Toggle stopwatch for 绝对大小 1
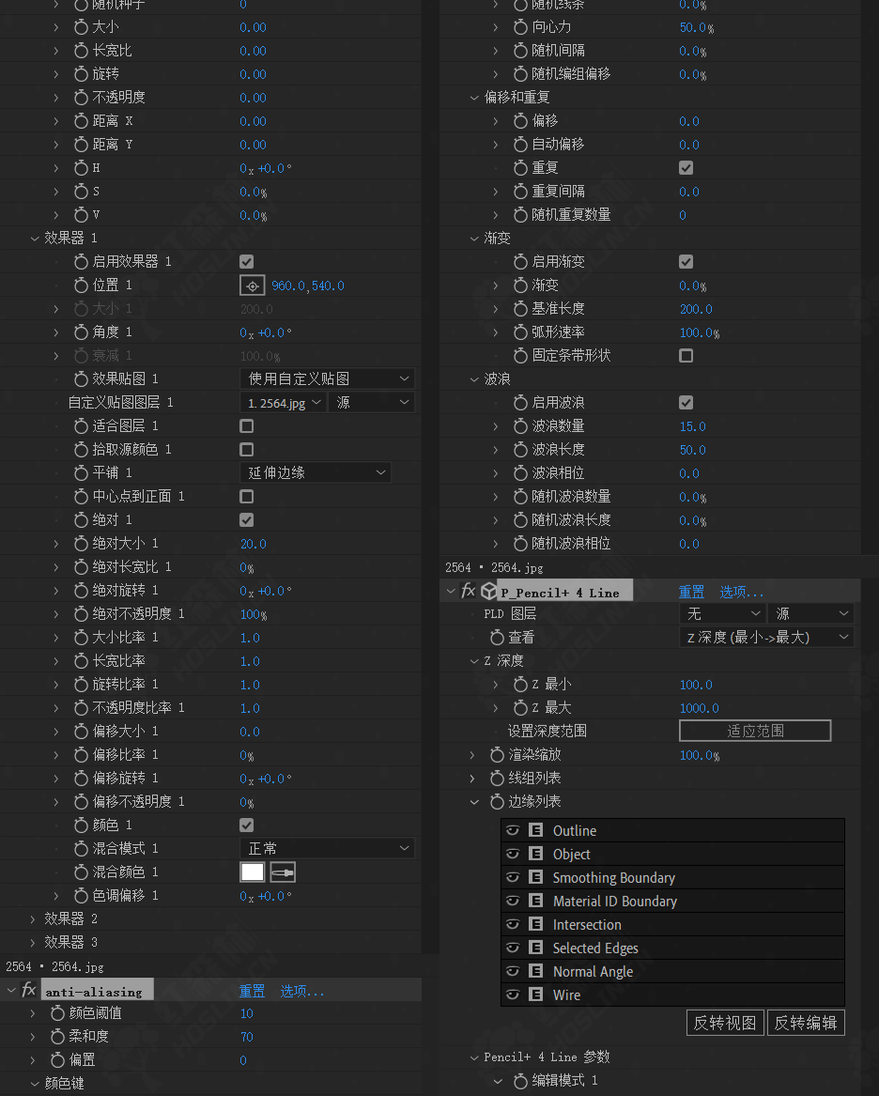Screen dimensions: 879x1096 pos(81,543)
